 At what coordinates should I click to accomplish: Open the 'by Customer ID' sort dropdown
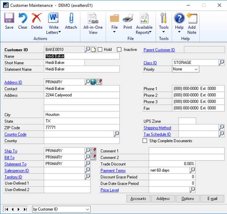click(x=88, y=209)
